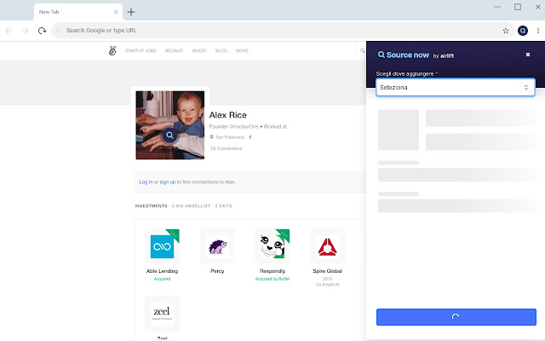This screenshot has width=545, height=341.
Task: Click the Percy company name
Action: (217, 271)
